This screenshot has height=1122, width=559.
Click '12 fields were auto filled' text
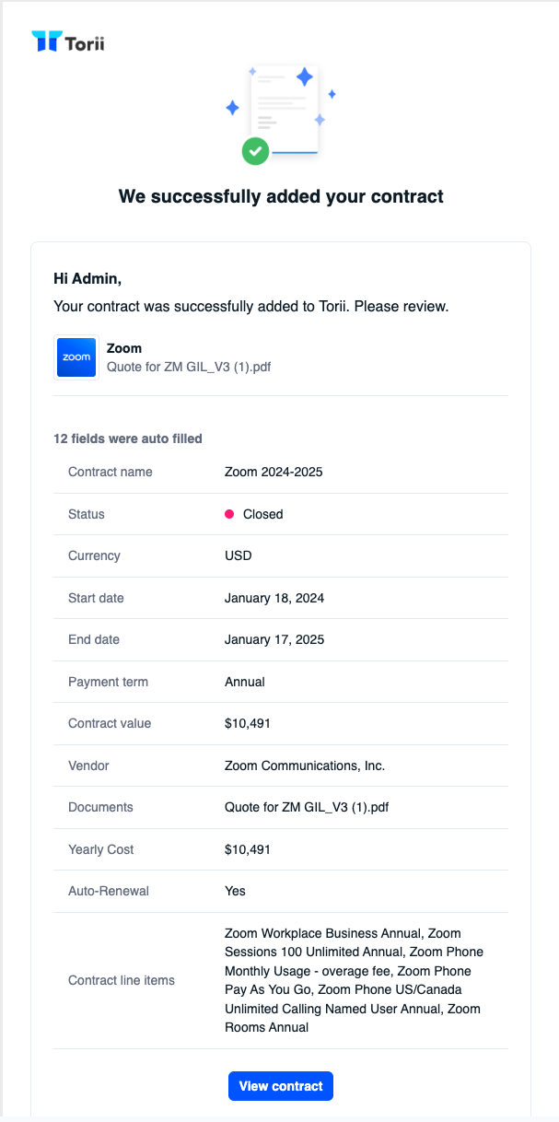[128, 438]
